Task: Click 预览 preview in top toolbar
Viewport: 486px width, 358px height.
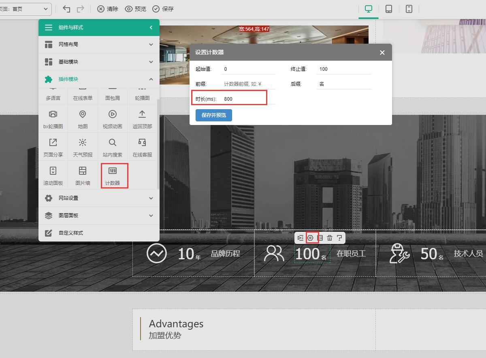Action: coord(136,9)
